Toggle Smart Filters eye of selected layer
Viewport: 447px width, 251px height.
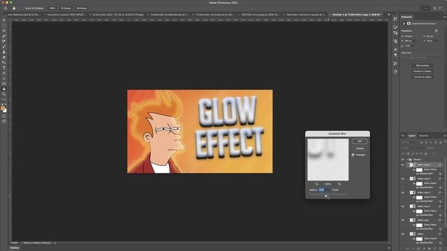tap(413, 169)
